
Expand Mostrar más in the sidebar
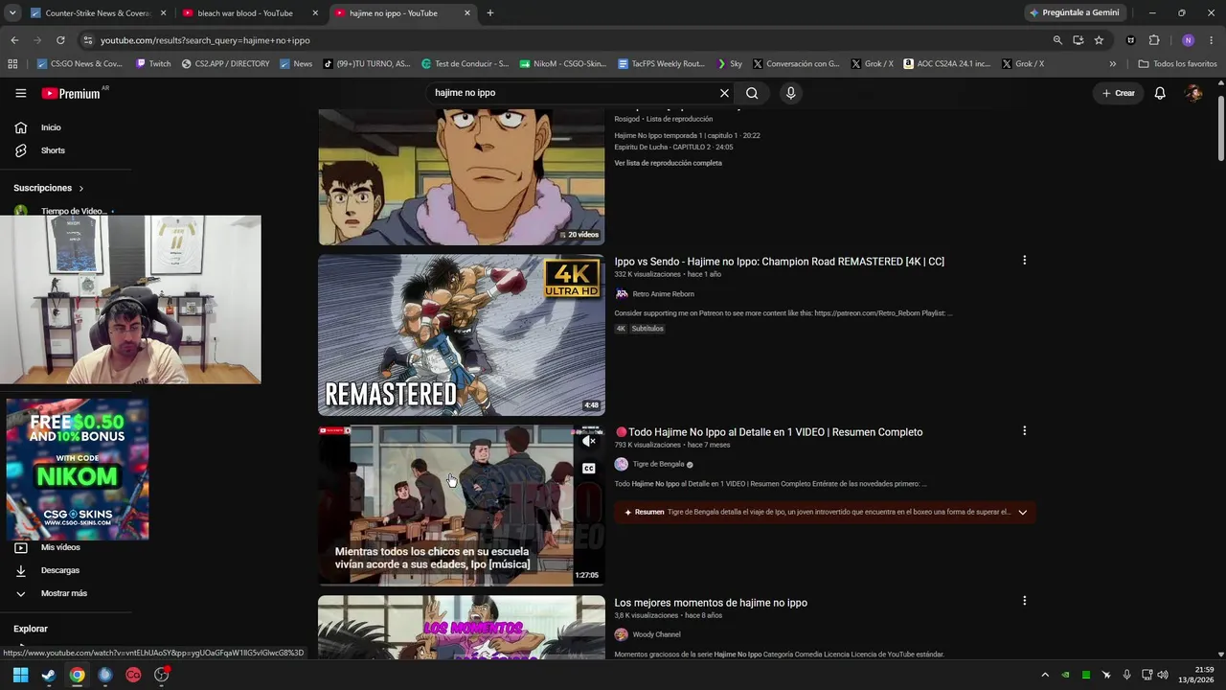pos(64,593)
